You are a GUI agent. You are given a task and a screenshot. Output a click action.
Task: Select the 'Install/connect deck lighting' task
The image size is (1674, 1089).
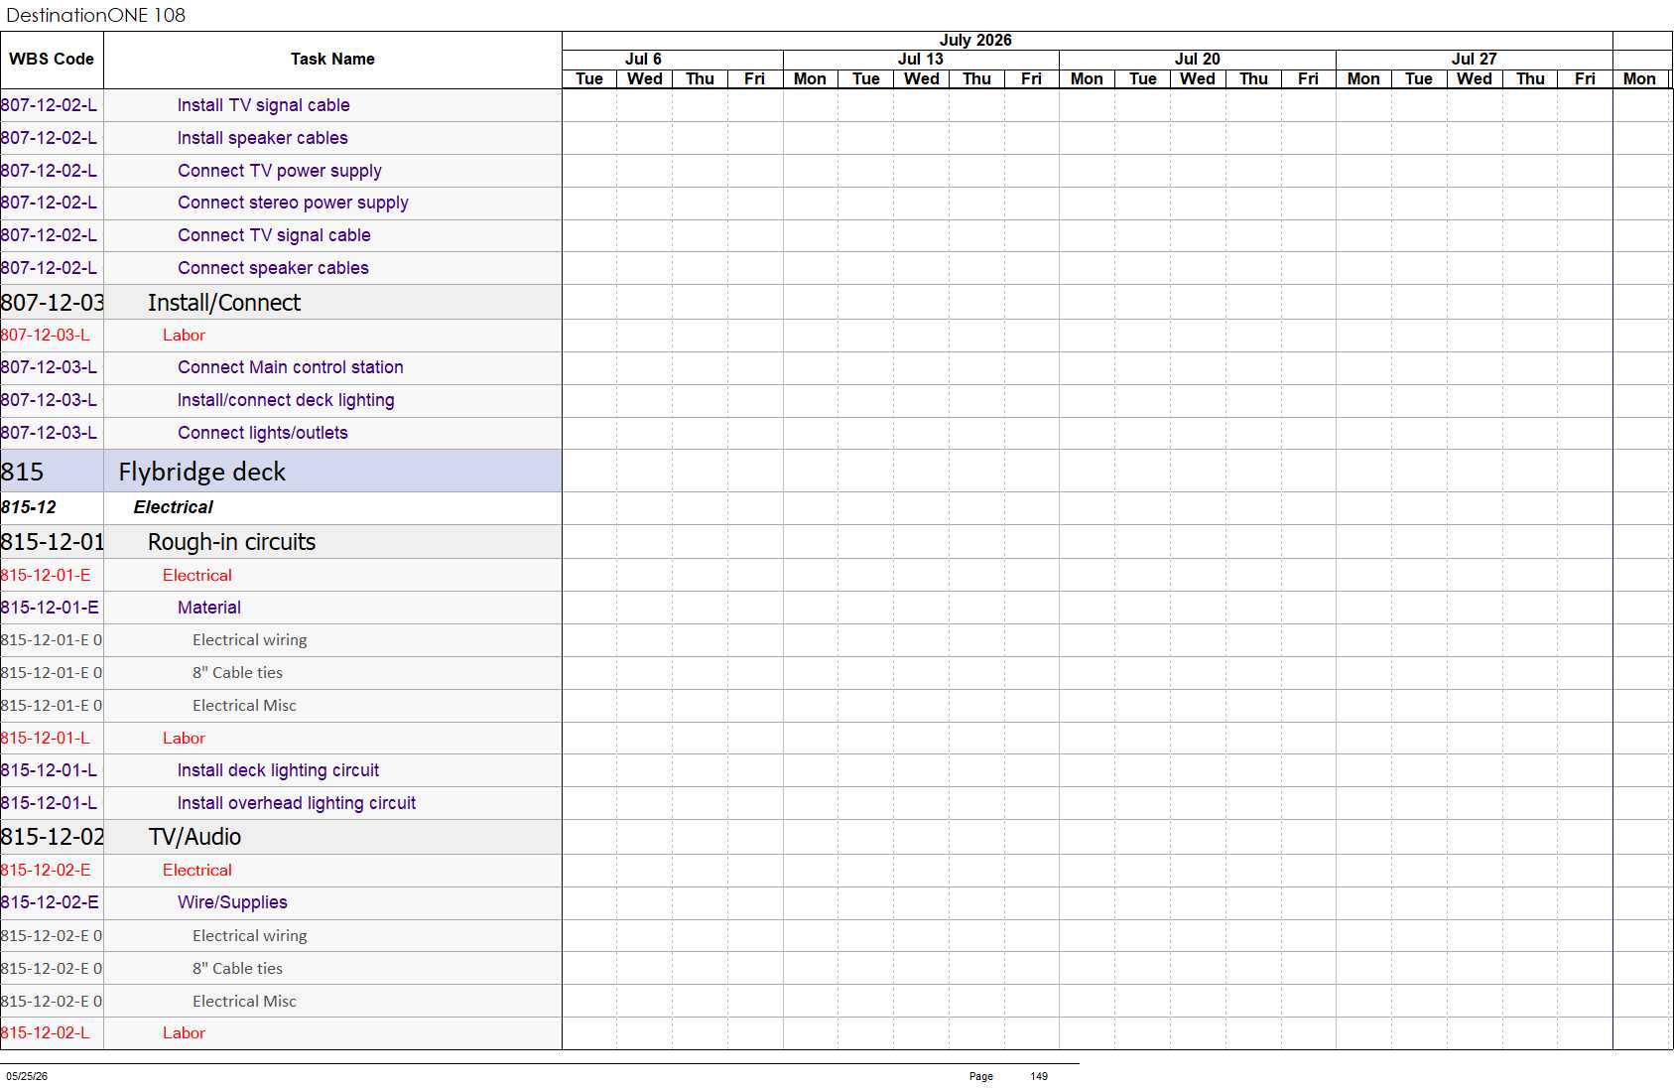(286, 400)
